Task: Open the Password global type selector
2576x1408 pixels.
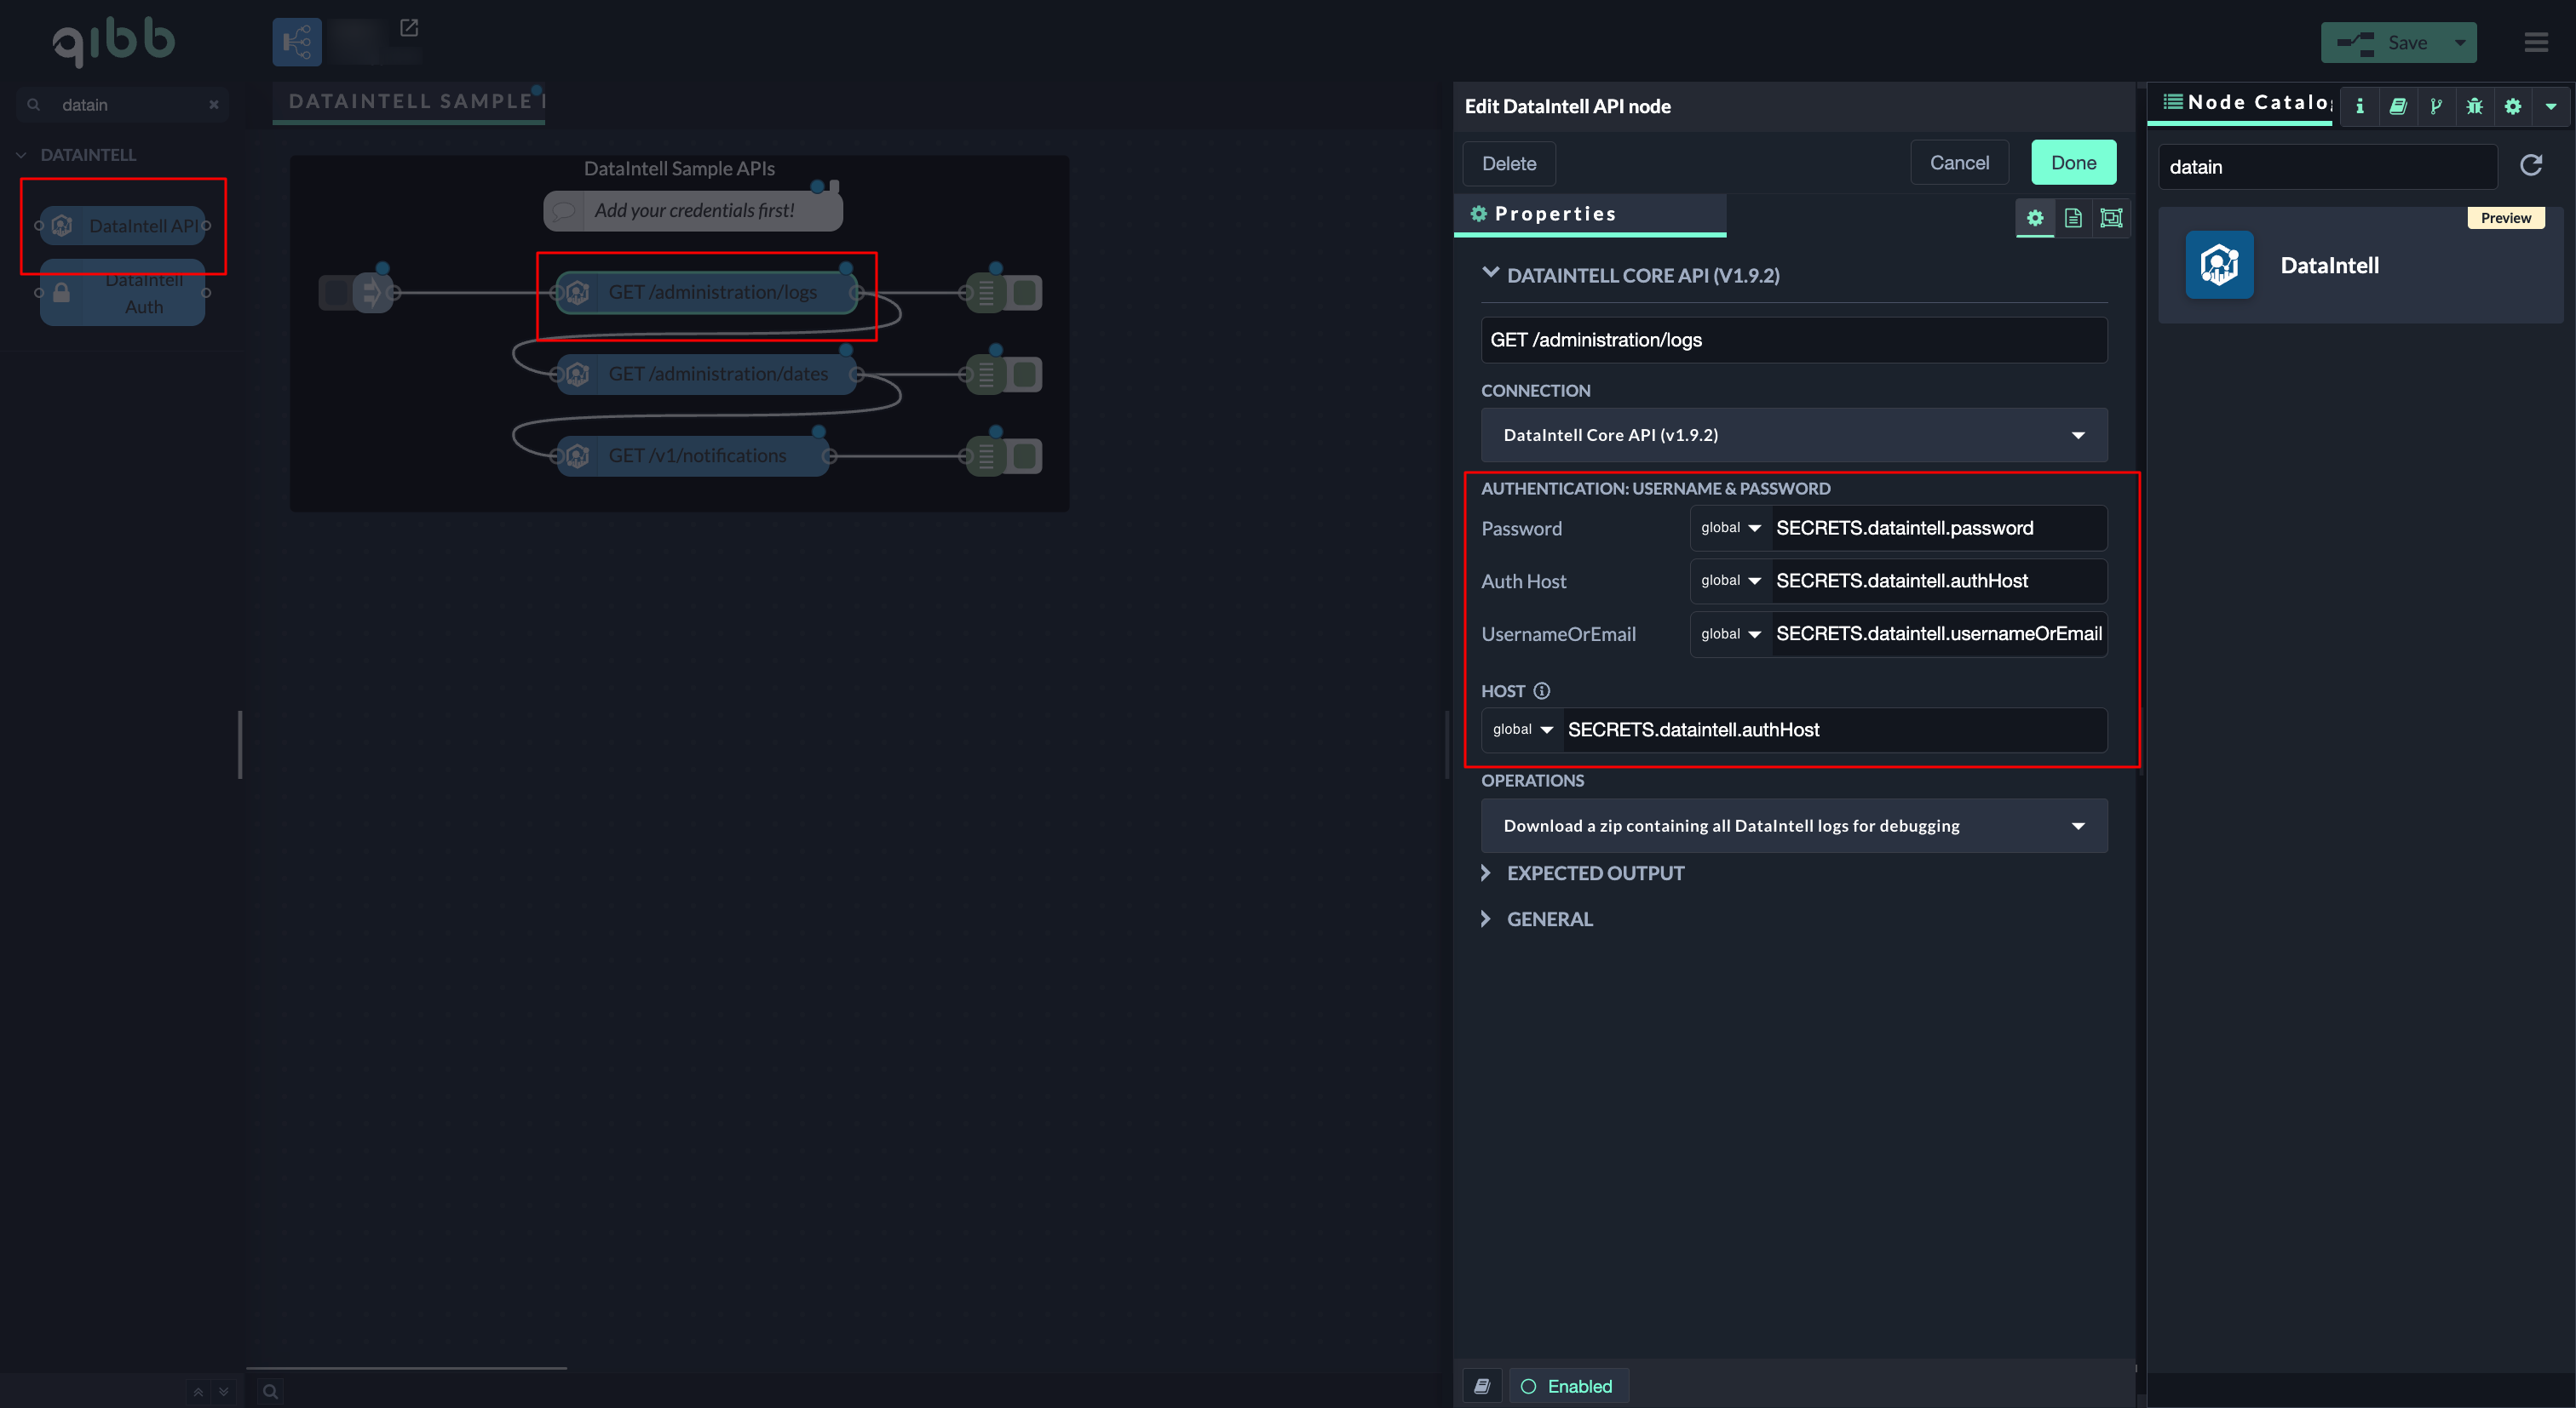Action: pyautogui.click(x=1731, y=528)
